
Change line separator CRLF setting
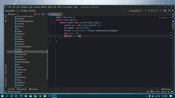[153, 92]
